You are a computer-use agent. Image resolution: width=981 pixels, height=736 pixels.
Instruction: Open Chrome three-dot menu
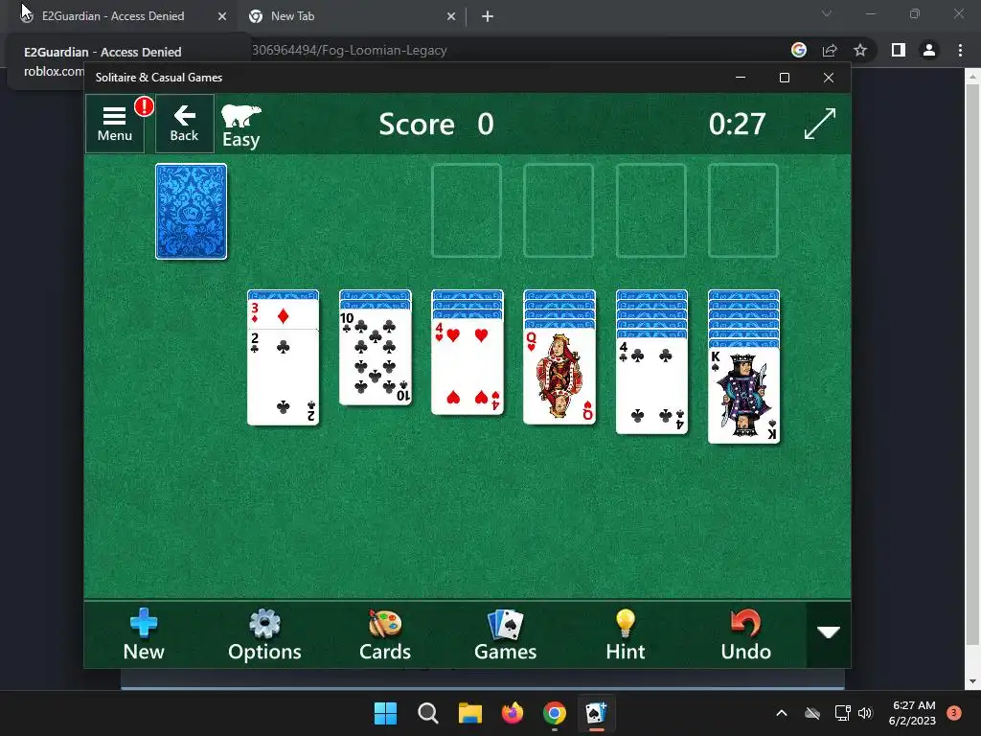point(960,50)
